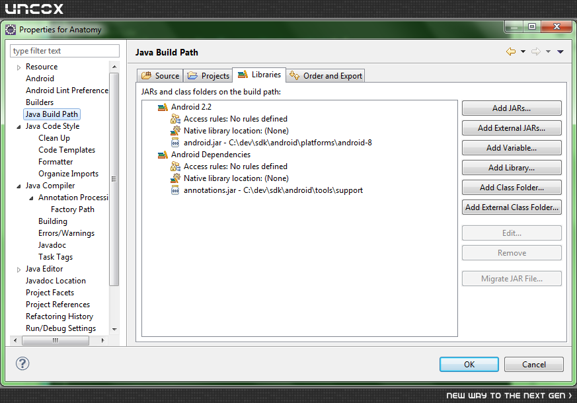Click the tree's vertical scrollbar thumb

114,179
